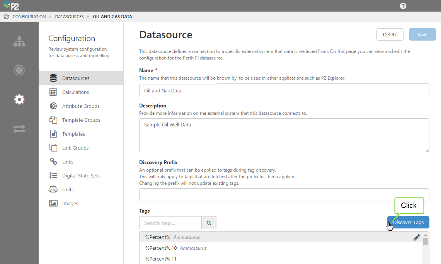Viewport: 441px width, 264px height.
Task: Focus the Search tags input box
Action: pos(170,223)
